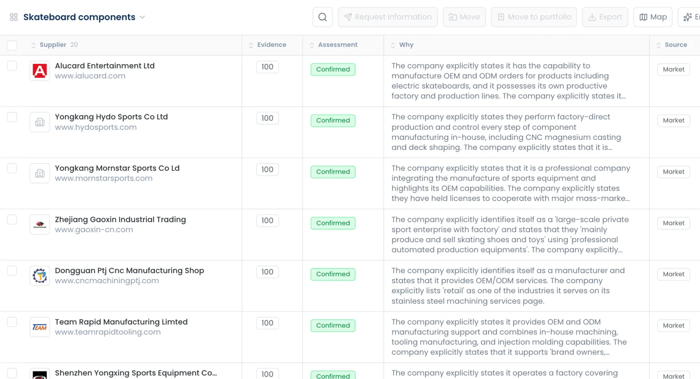Click the Yongkang Hydo Sports placeholder building icon
This screenshot has height=379, width=700.
click(40, 122)
